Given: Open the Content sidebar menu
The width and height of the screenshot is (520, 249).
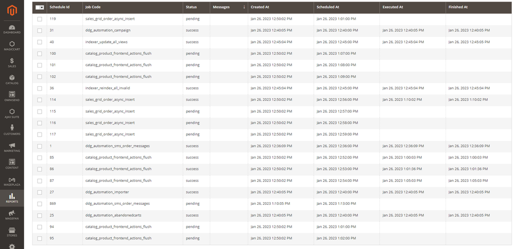Looking at the screenshot, I should (x=12, y=164).
